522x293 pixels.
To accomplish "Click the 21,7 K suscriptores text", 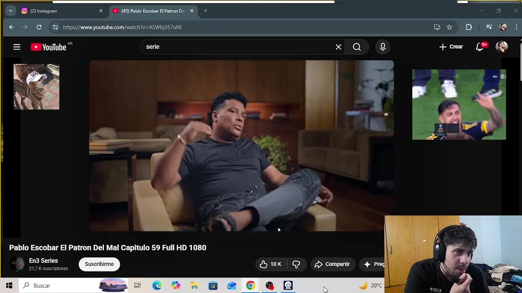I will (49, 269).
